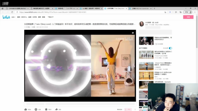Open the blue-haired character ad thumbnail
This screenshot has height=111, width=198.
pos(146,41)
